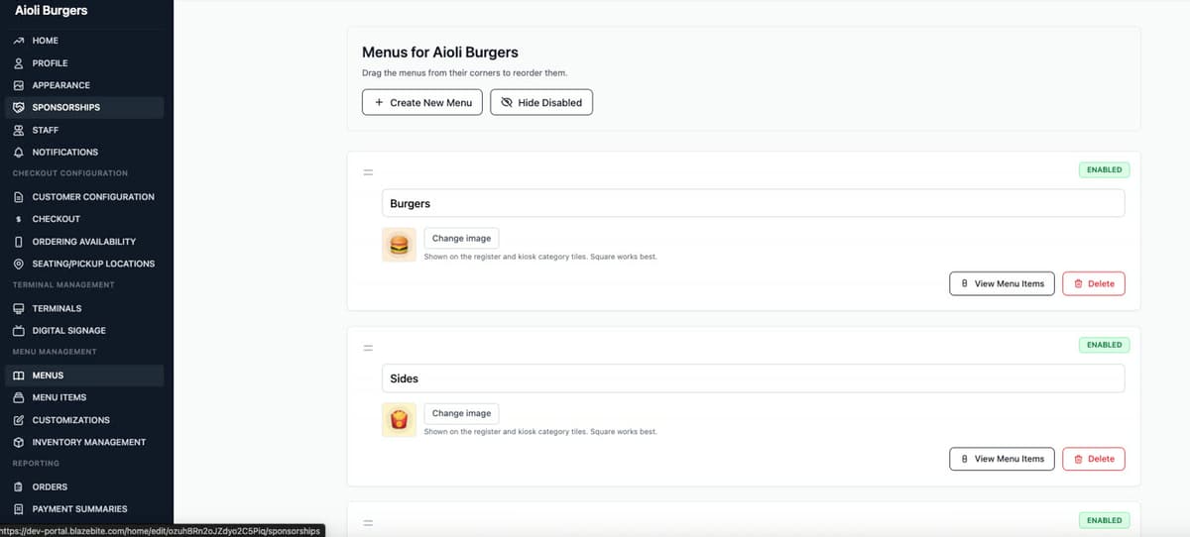This screenshot has width=1190, height=537.
Task: Click the drag handle of Sides menu
Action: coord(367,348)
